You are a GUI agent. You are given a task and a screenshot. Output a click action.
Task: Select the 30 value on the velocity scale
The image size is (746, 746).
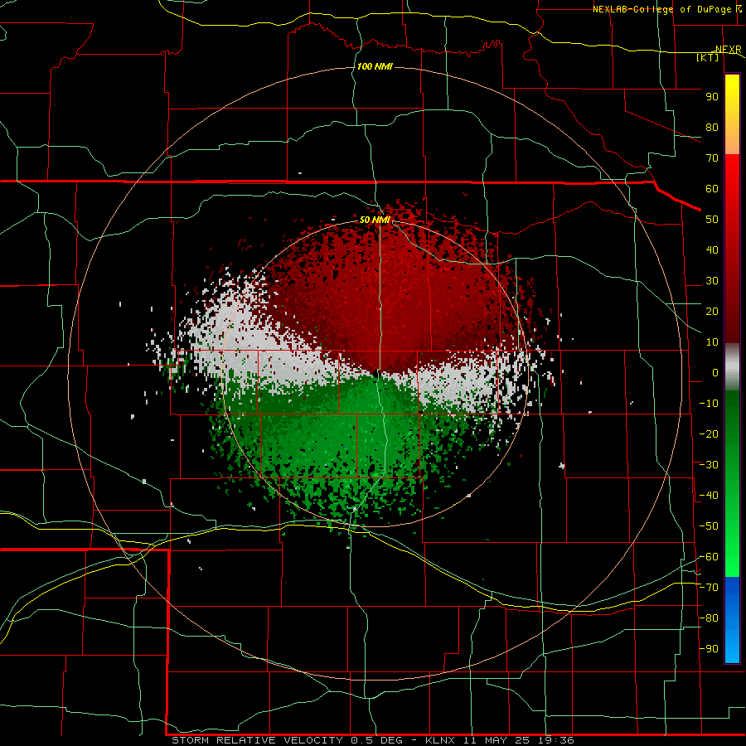712,281
